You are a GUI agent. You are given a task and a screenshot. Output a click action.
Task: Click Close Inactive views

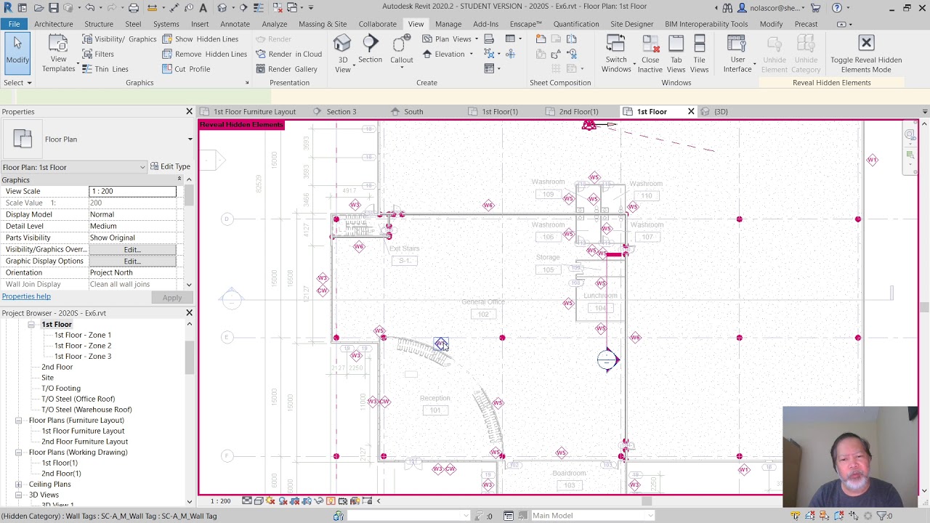[x=650, y=54]
